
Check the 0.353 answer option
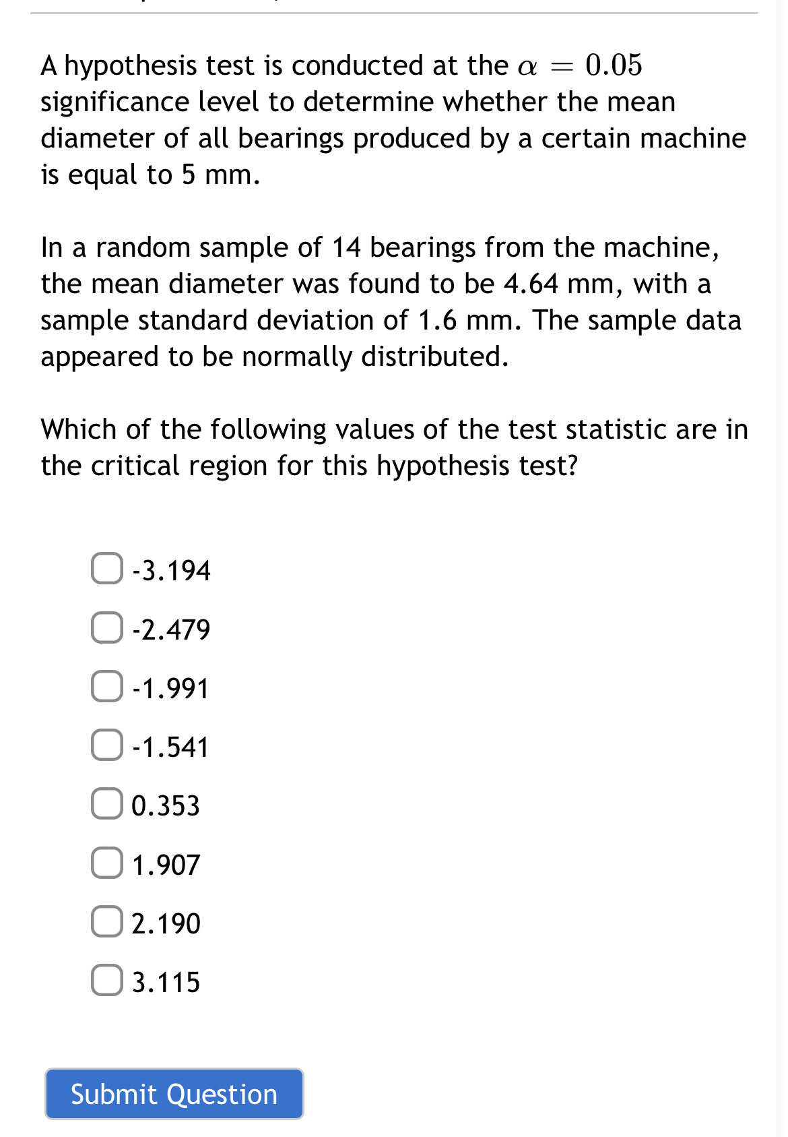click(x=106, y=804)
